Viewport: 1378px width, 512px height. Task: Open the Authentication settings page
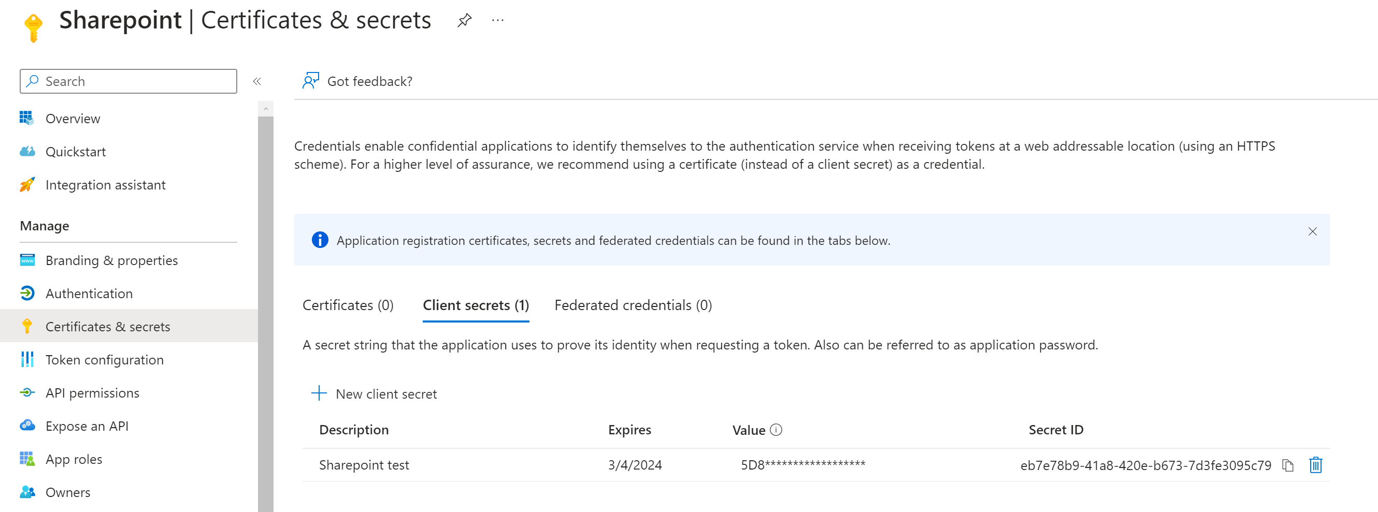(89, 294)
